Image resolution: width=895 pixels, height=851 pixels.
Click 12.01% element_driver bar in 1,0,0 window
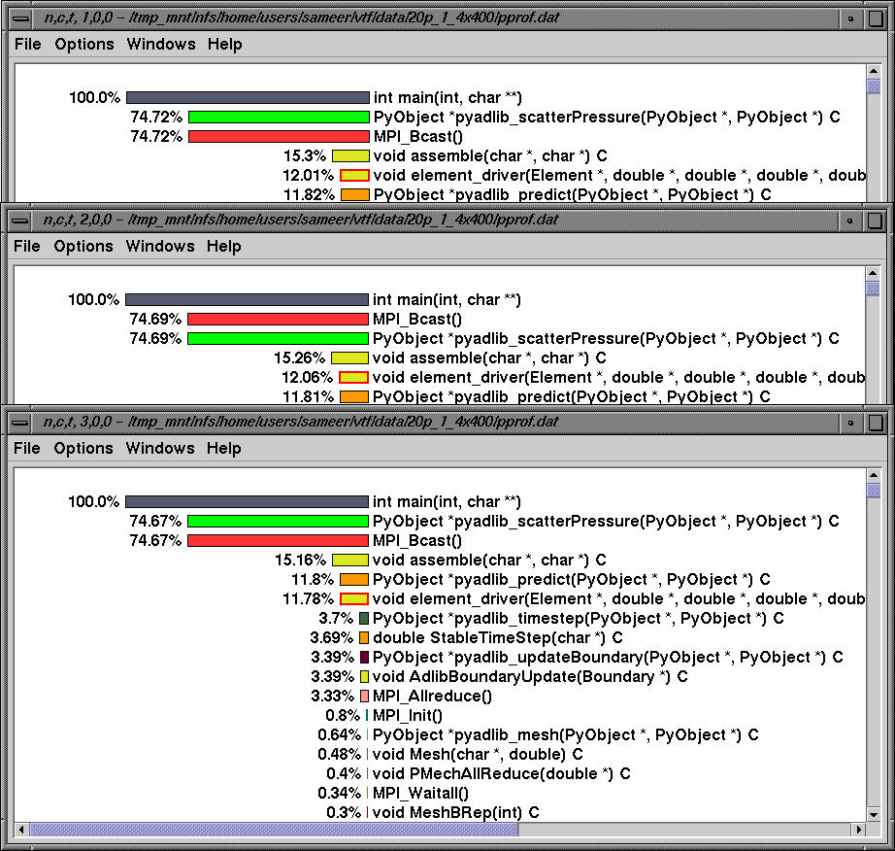point(354,175)
